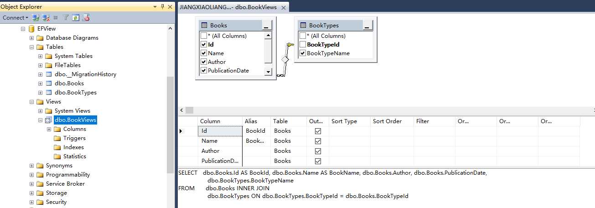Collapse the EFView database node
The height and width of the screenshot is (208, 595).
click(x=23, y=29)
